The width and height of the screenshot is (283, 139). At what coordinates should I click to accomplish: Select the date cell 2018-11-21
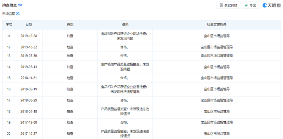[x=29, y=78]
